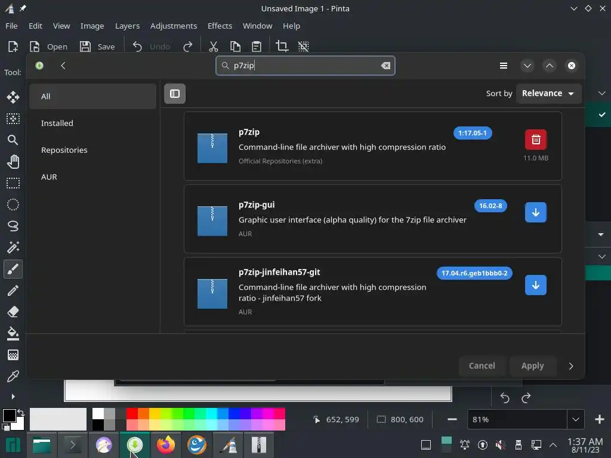Open the zoom percentage dropdown arrow

pos(576,419)
